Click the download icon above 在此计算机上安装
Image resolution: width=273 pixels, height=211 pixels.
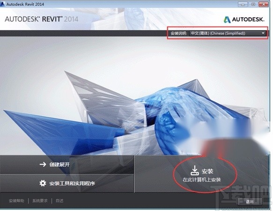pos(195,170)
